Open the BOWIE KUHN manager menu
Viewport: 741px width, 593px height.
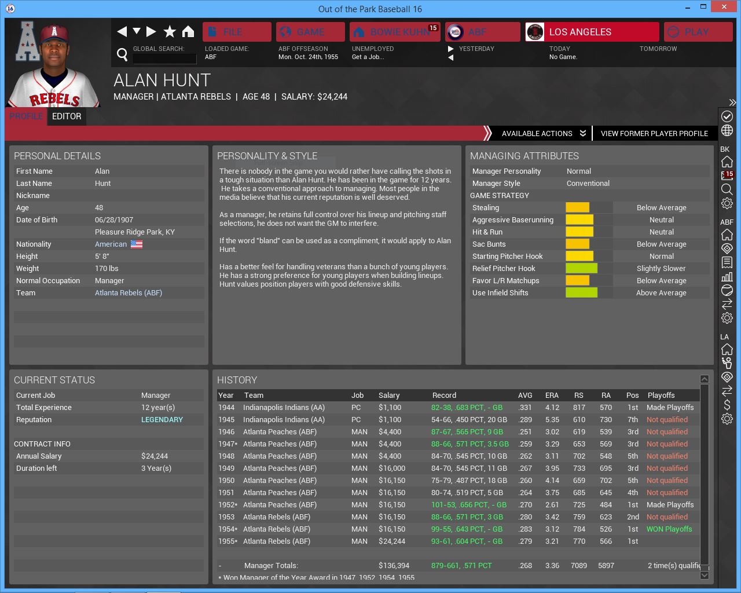[395, 32]
